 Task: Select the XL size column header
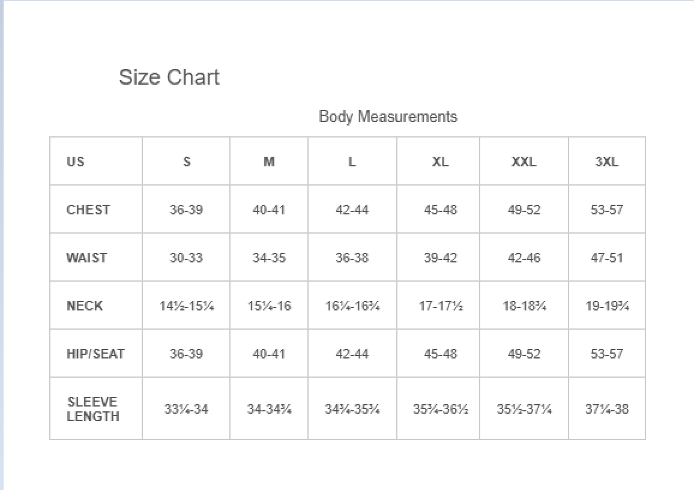(x=441, y=162)
